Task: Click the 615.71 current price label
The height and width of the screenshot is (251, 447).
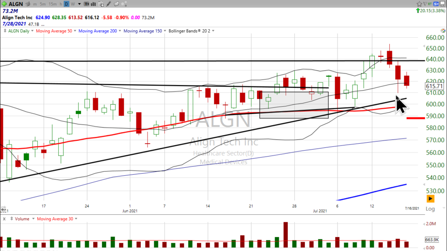Action: tap(434, 86)
